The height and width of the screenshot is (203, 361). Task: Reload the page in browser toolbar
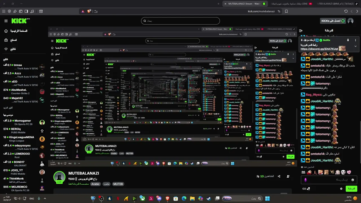(x=346, y=11)
